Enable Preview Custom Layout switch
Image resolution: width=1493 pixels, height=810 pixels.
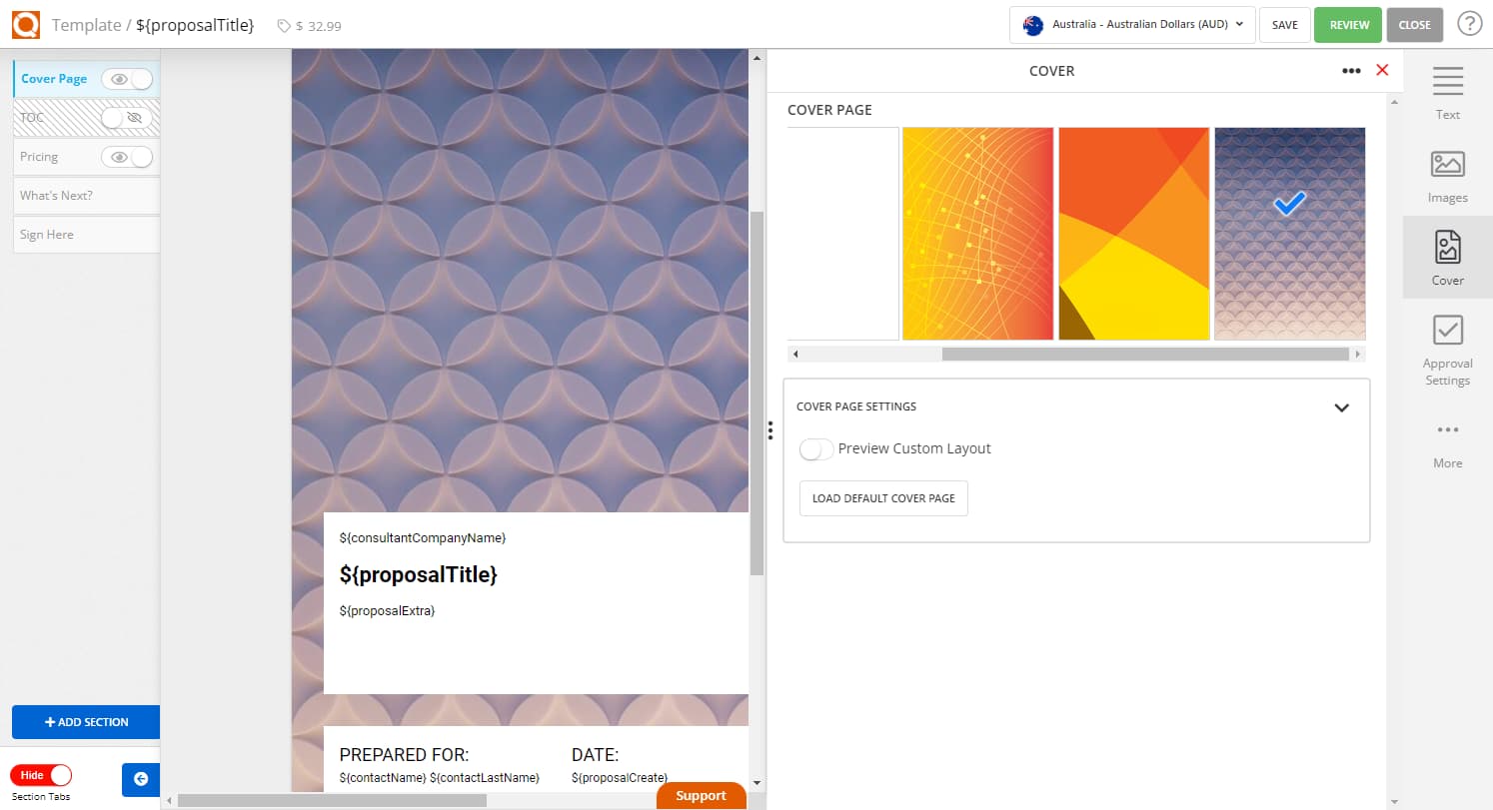tap(816, 449)
